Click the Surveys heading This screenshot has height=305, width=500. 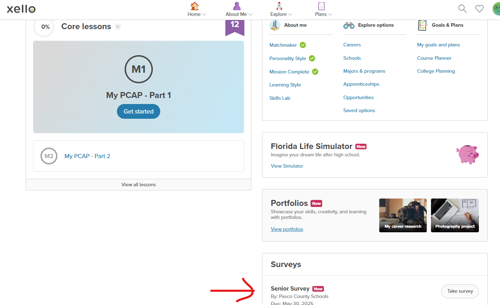[x=286, y=264]
